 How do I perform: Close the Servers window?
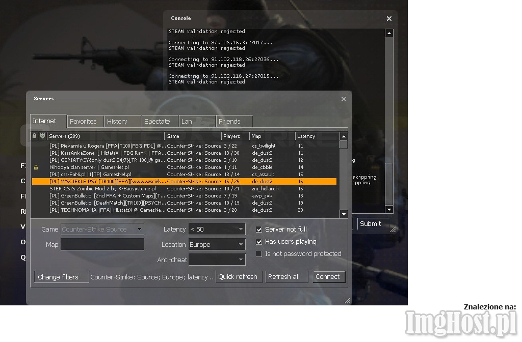(344, 99)
